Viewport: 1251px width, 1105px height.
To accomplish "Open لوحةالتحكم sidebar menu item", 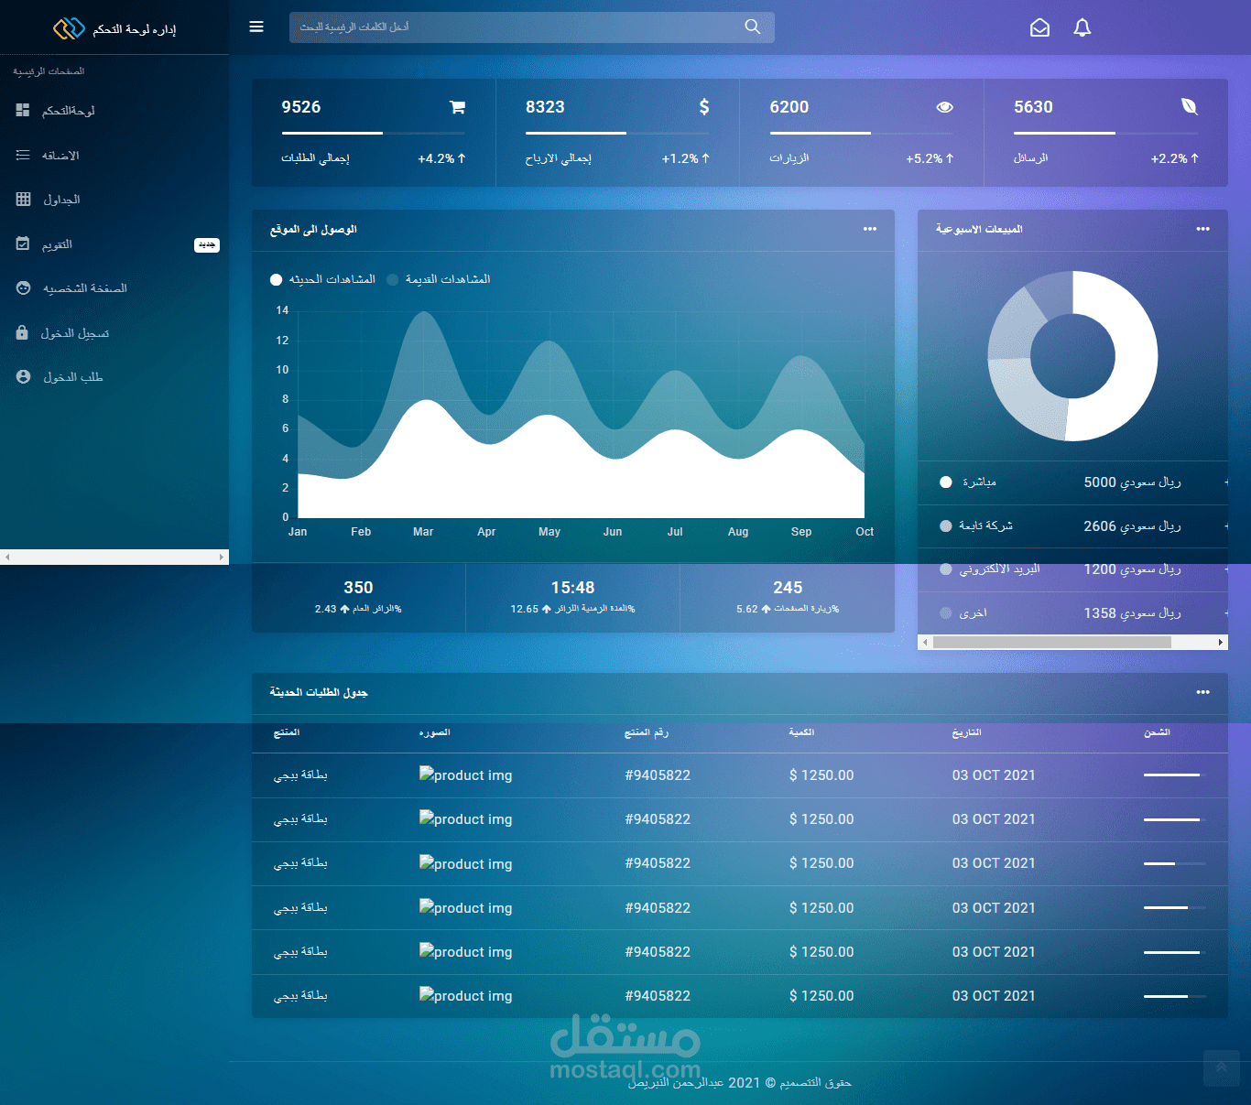I will (114, 111).
